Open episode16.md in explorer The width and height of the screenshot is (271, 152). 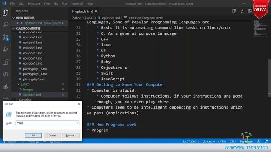33,53
